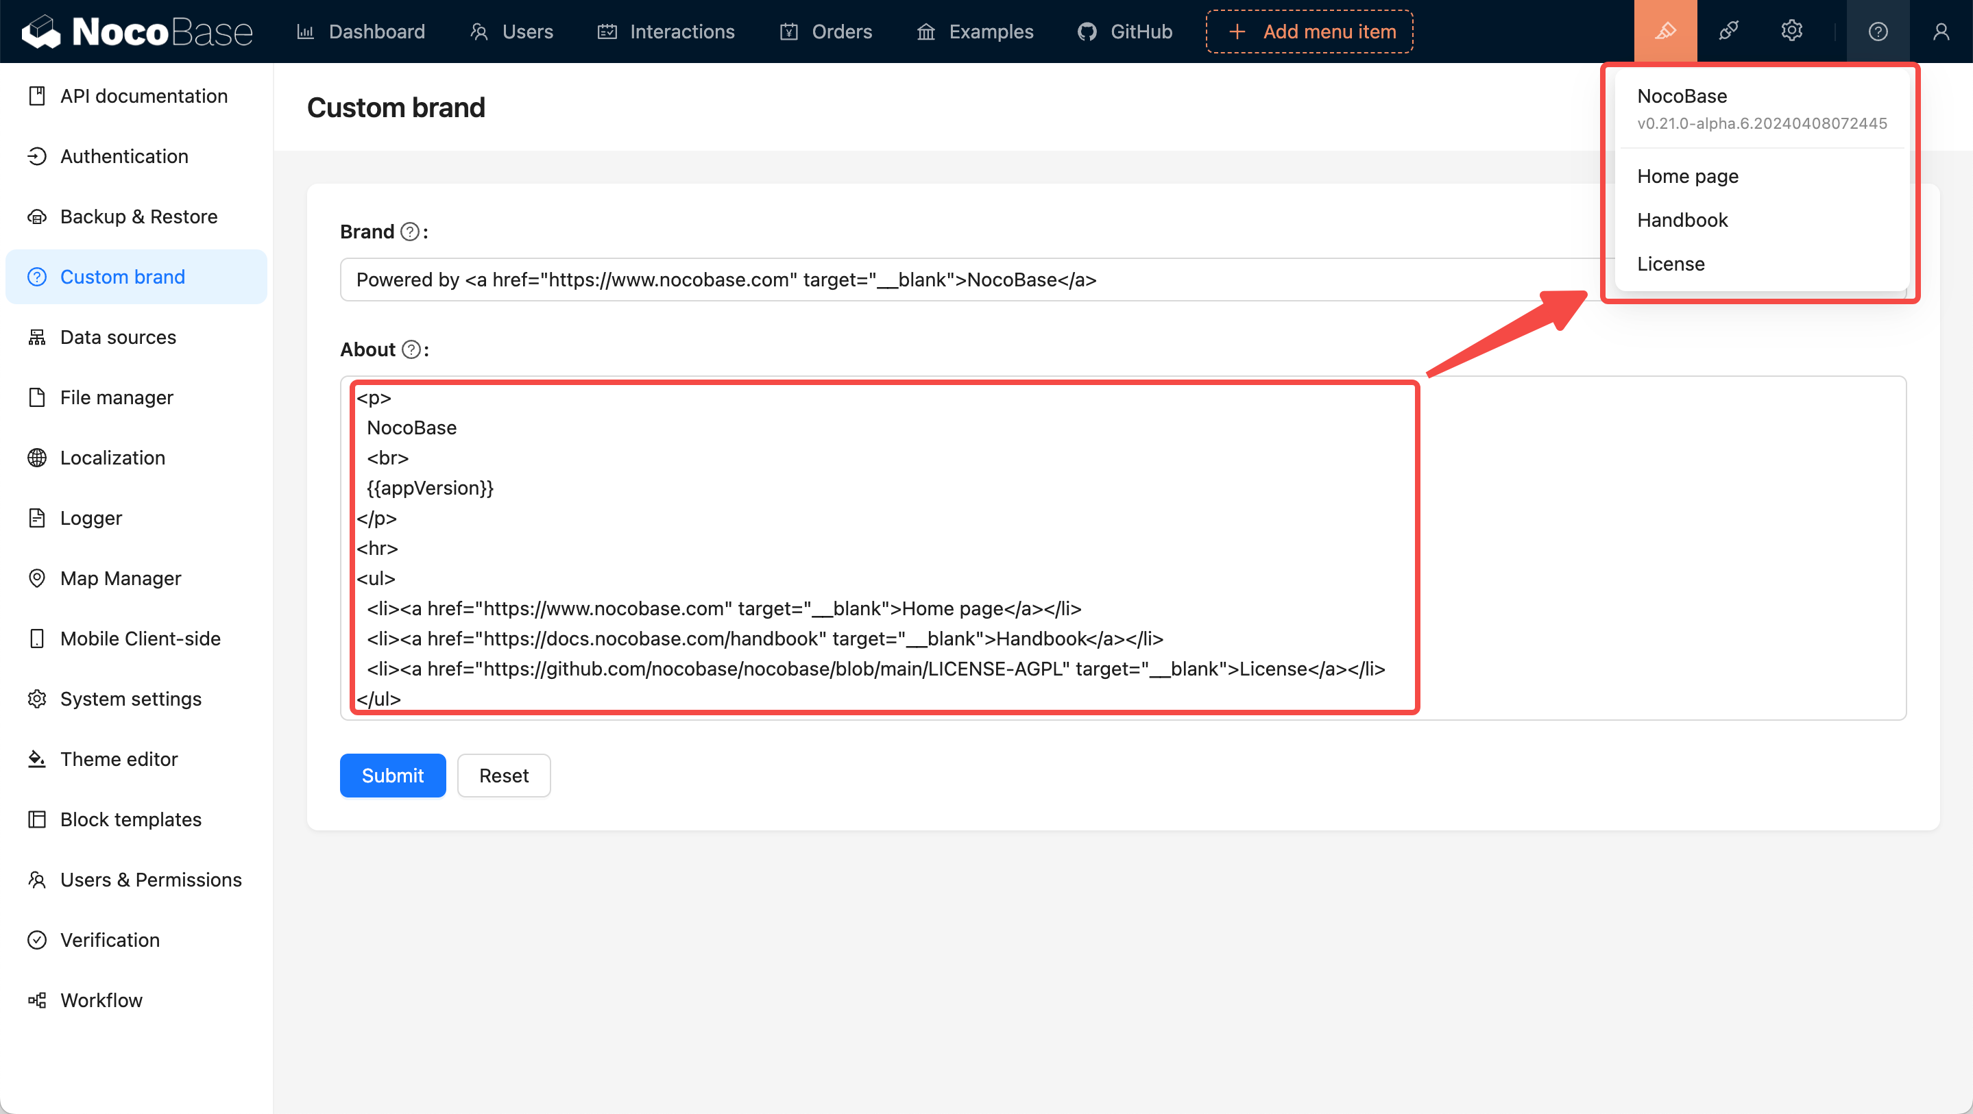
Task: Open the License link in dropdown
Action: click(x=1671, y=264)
